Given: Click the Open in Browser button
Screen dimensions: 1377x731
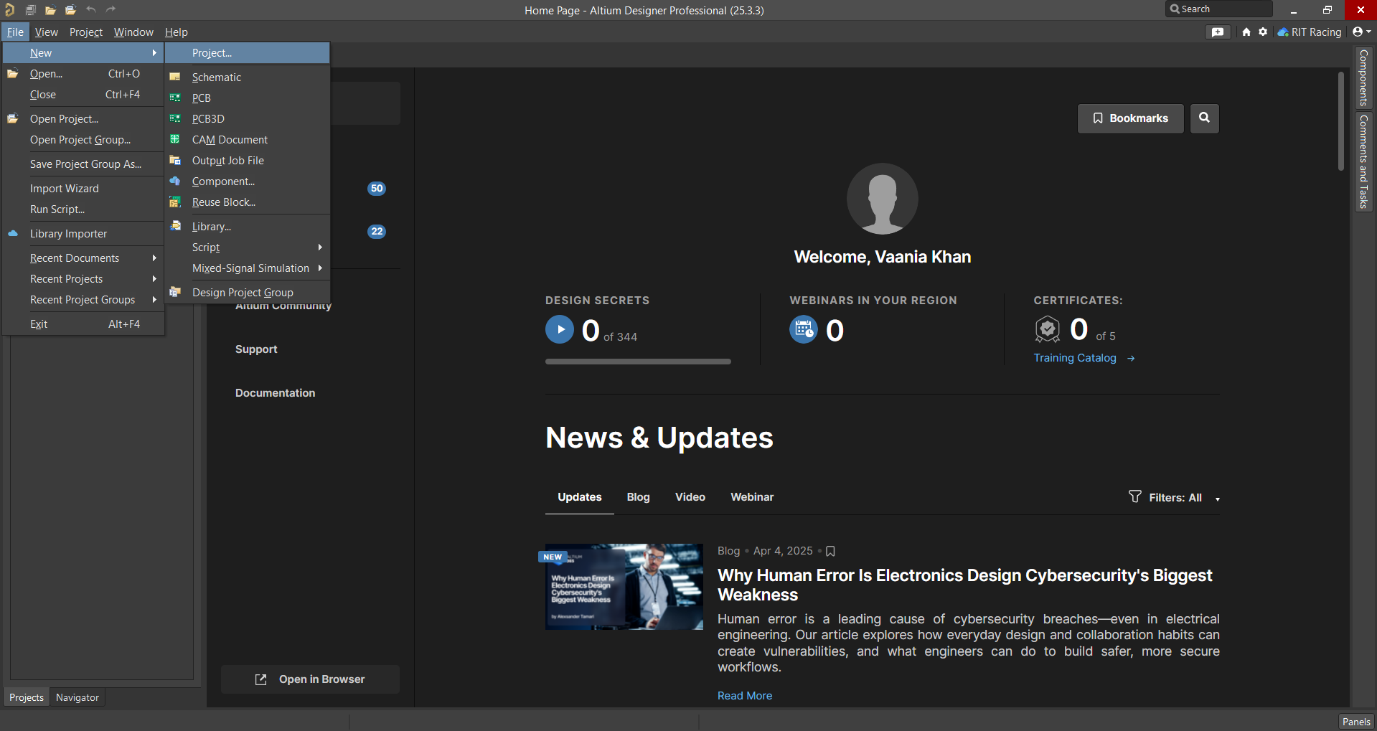Looking at the screenshot, I should pyautogui.click(x=310, y=679).
